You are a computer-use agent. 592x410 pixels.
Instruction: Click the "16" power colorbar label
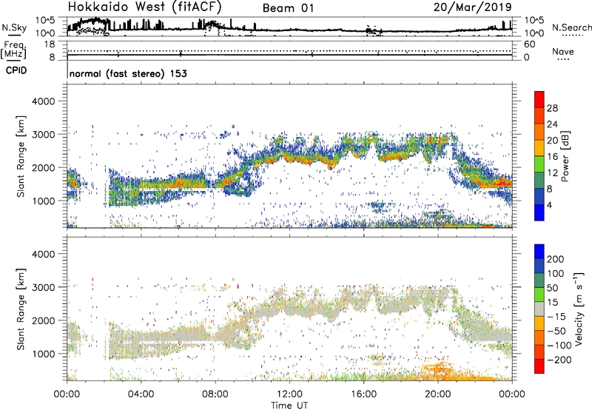pyautogui.click(x=552, y=157)
